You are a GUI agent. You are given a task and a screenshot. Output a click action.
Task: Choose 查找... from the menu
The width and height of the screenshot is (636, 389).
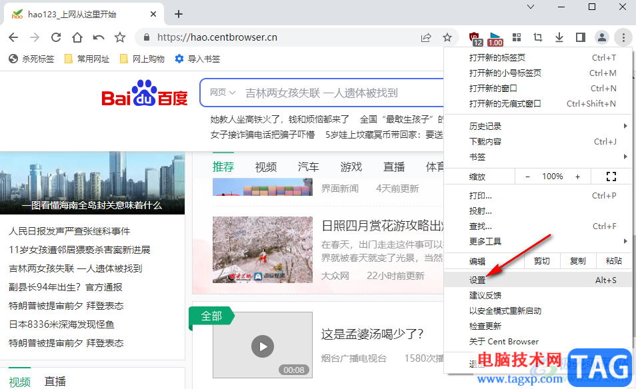point(538,226)
